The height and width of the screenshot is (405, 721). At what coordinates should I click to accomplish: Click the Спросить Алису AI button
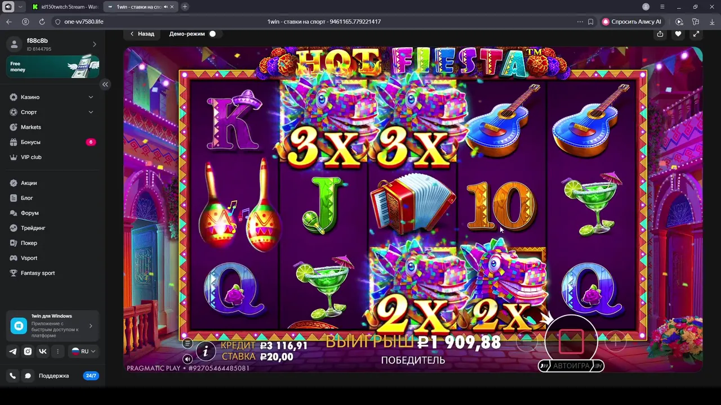(x=631, y=21)
